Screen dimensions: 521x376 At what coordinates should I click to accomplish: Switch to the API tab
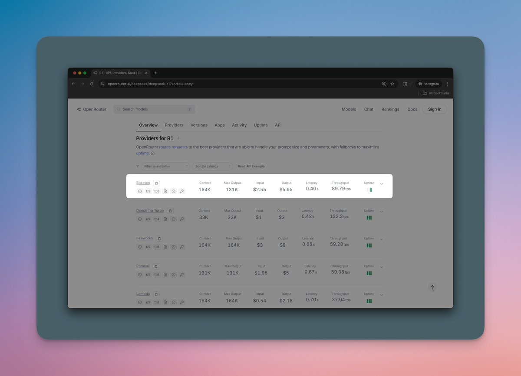(278, 125)
